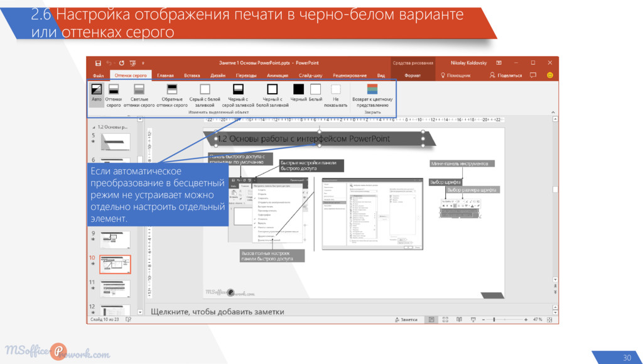
Task: Switch to the Слайд-шоу tab
Action: [310, 75]
